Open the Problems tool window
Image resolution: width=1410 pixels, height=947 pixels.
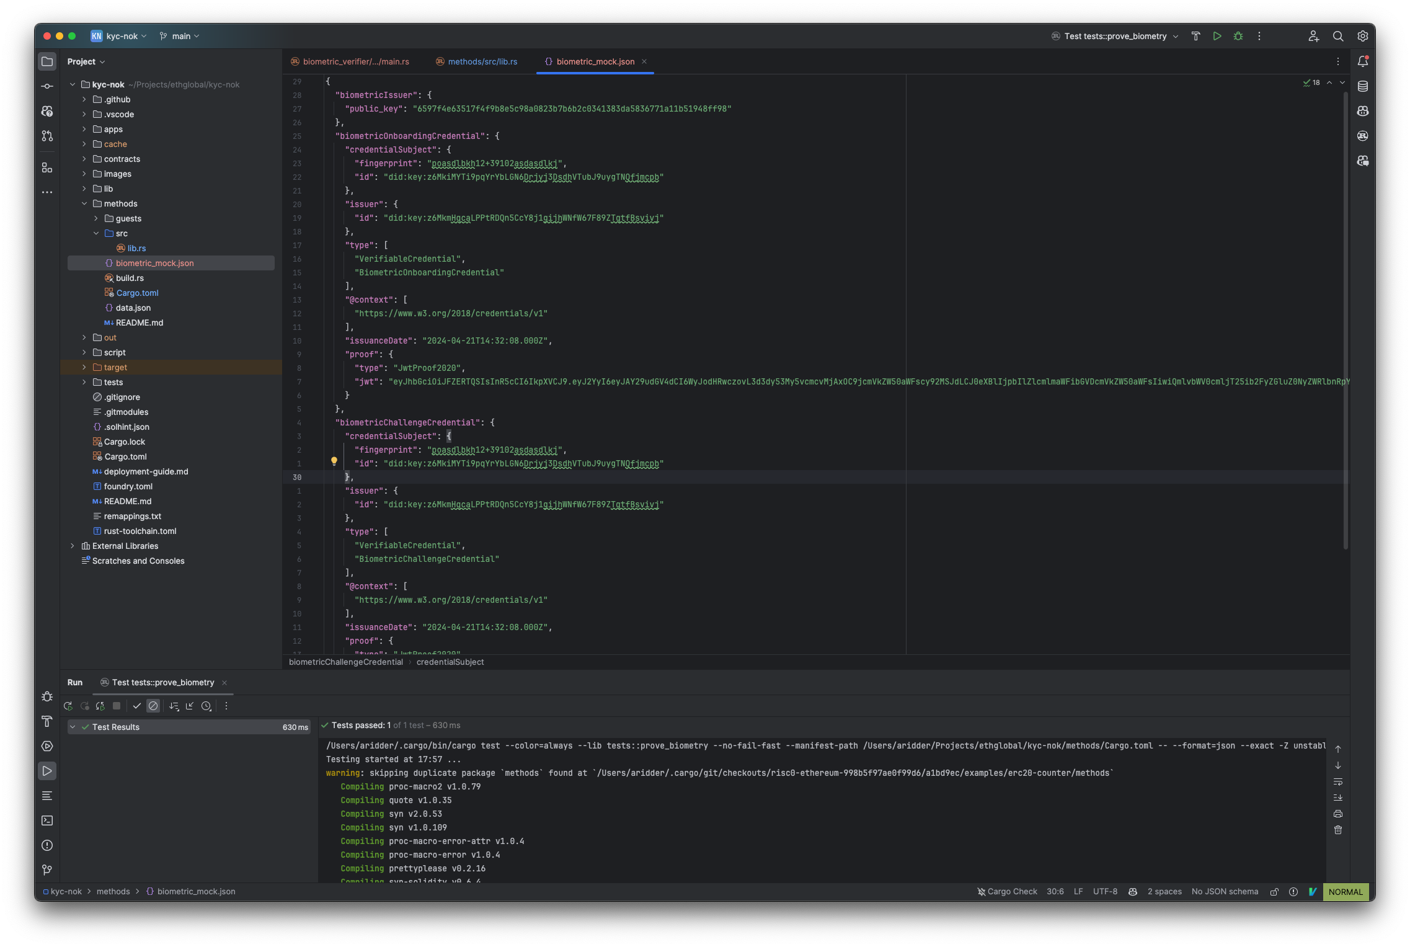click(47, 845)
